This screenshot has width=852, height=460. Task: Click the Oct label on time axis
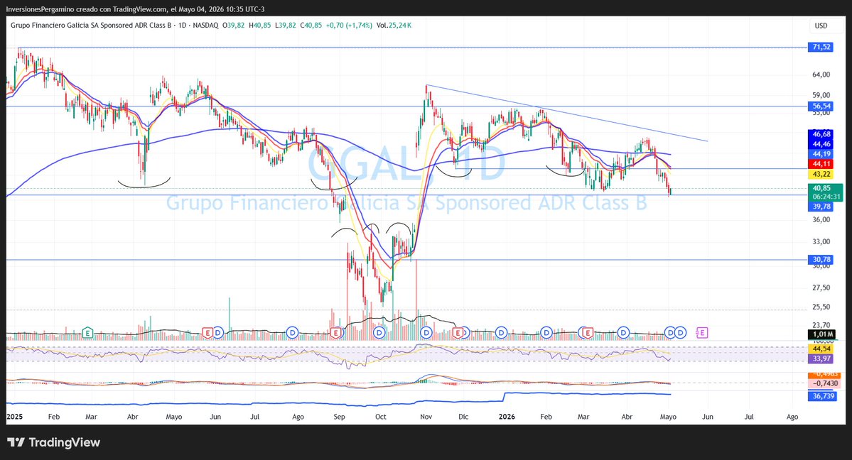(x=380, y=417)
